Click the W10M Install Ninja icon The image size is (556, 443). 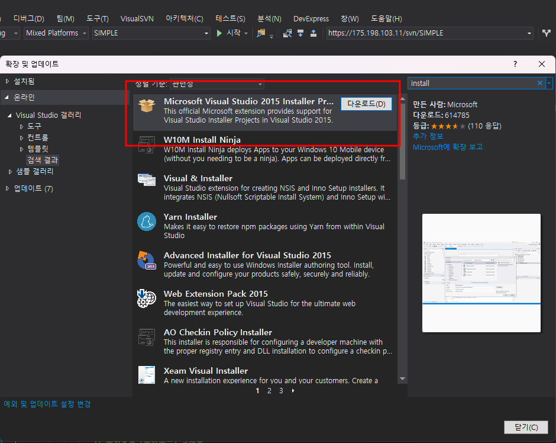147,144
